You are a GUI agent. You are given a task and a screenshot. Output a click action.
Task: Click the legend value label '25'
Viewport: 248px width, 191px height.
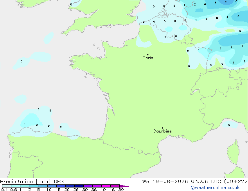click(x=76, y=189)
